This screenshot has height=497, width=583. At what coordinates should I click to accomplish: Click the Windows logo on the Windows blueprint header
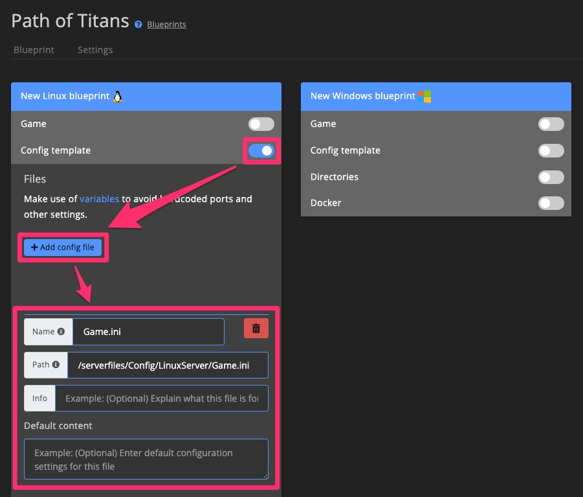[426, 96]
